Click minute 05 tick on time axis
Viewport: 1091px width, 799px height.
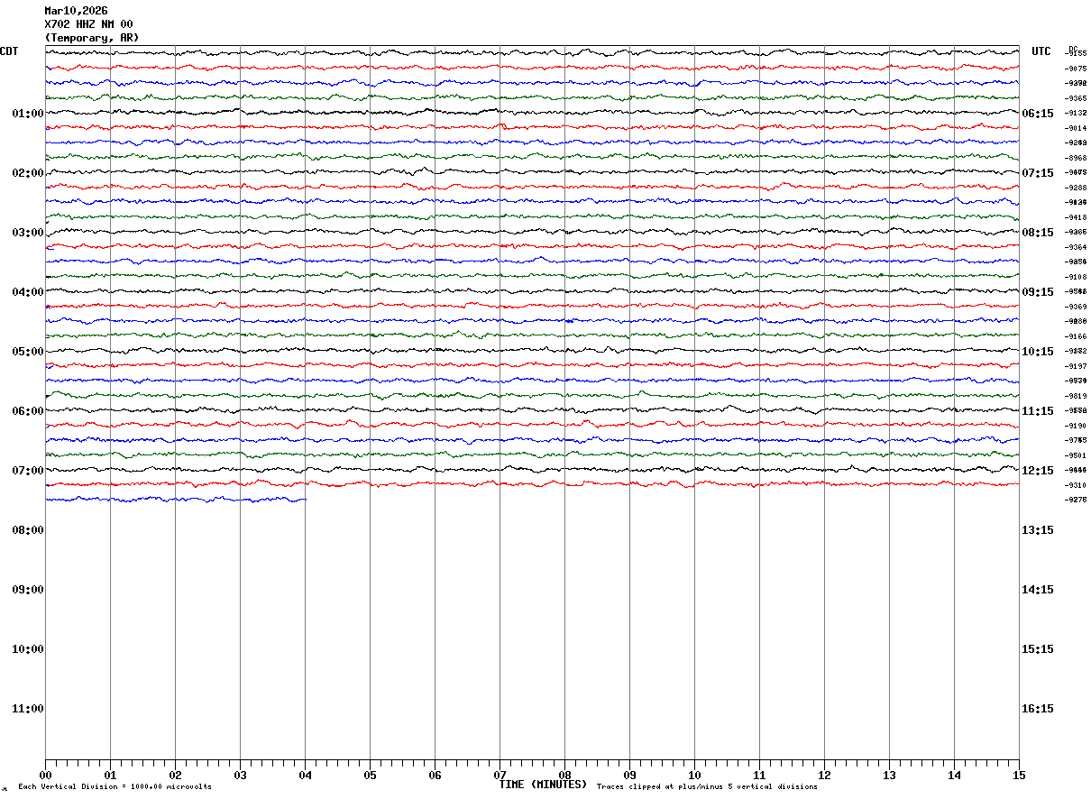(x=370, y=775)
